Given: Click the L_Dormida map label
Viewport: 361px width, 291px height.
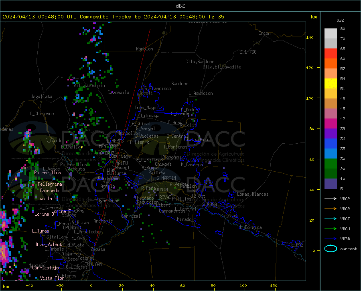Looking at the screenshot, I should [251, 227].
